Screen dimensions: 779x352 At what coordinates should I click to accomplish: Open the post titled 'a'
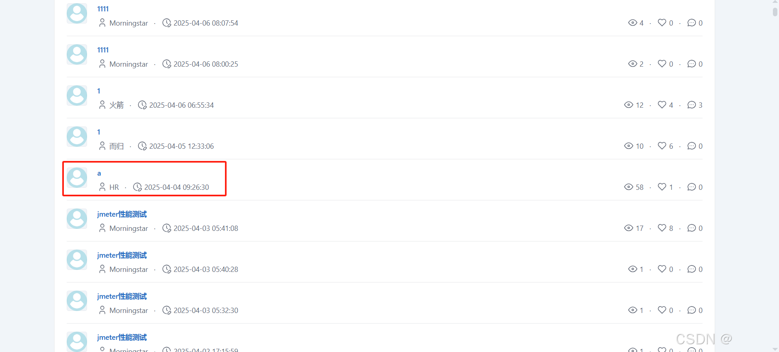[99, 174]
